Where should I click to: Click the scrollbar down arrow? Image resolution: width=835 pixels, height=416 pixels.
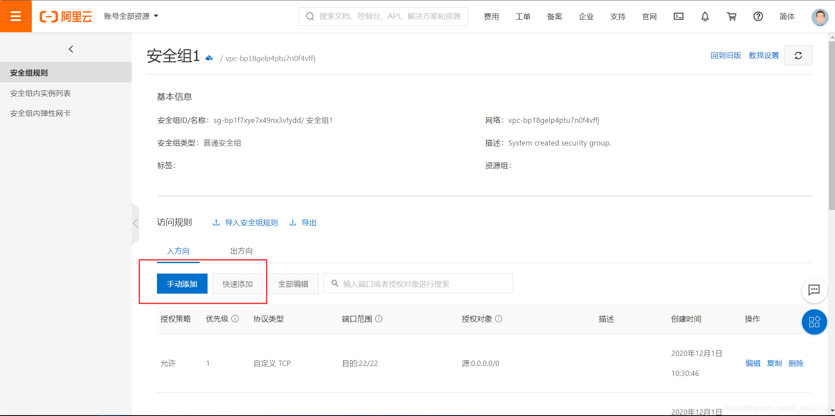(832, 410)
